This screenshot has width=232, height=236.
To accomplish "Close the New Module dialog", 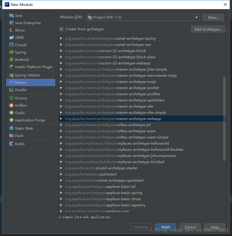I will 225,4.
